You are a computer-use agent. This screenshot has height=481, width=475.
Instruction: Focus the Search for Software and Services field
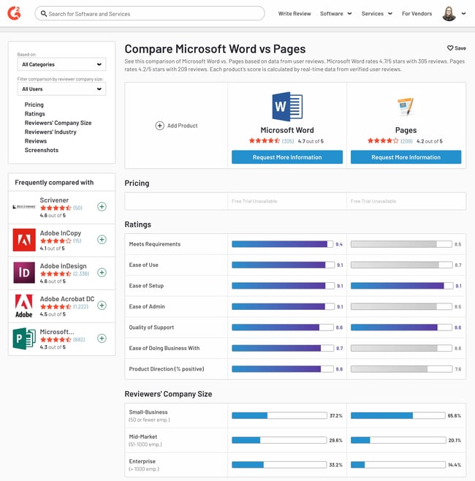point(150,13)
